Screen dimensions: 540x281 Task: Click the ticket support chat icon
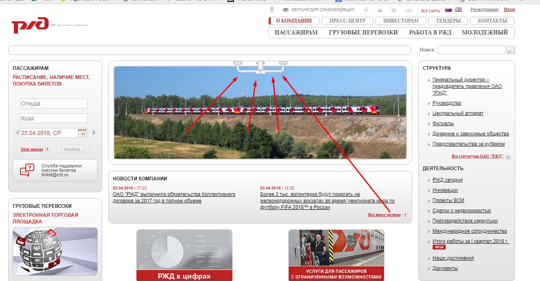coord(27,170)
